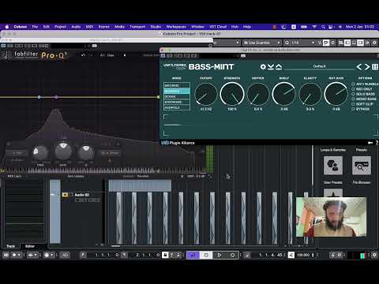Select the highlighted second Bass-Mint mode
This screenshot has height=284, width=379.
[177, 91]
